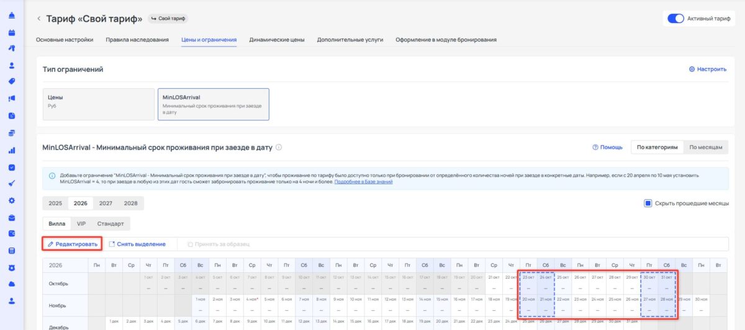Open the broom housekeeping icon

(12, 184)
